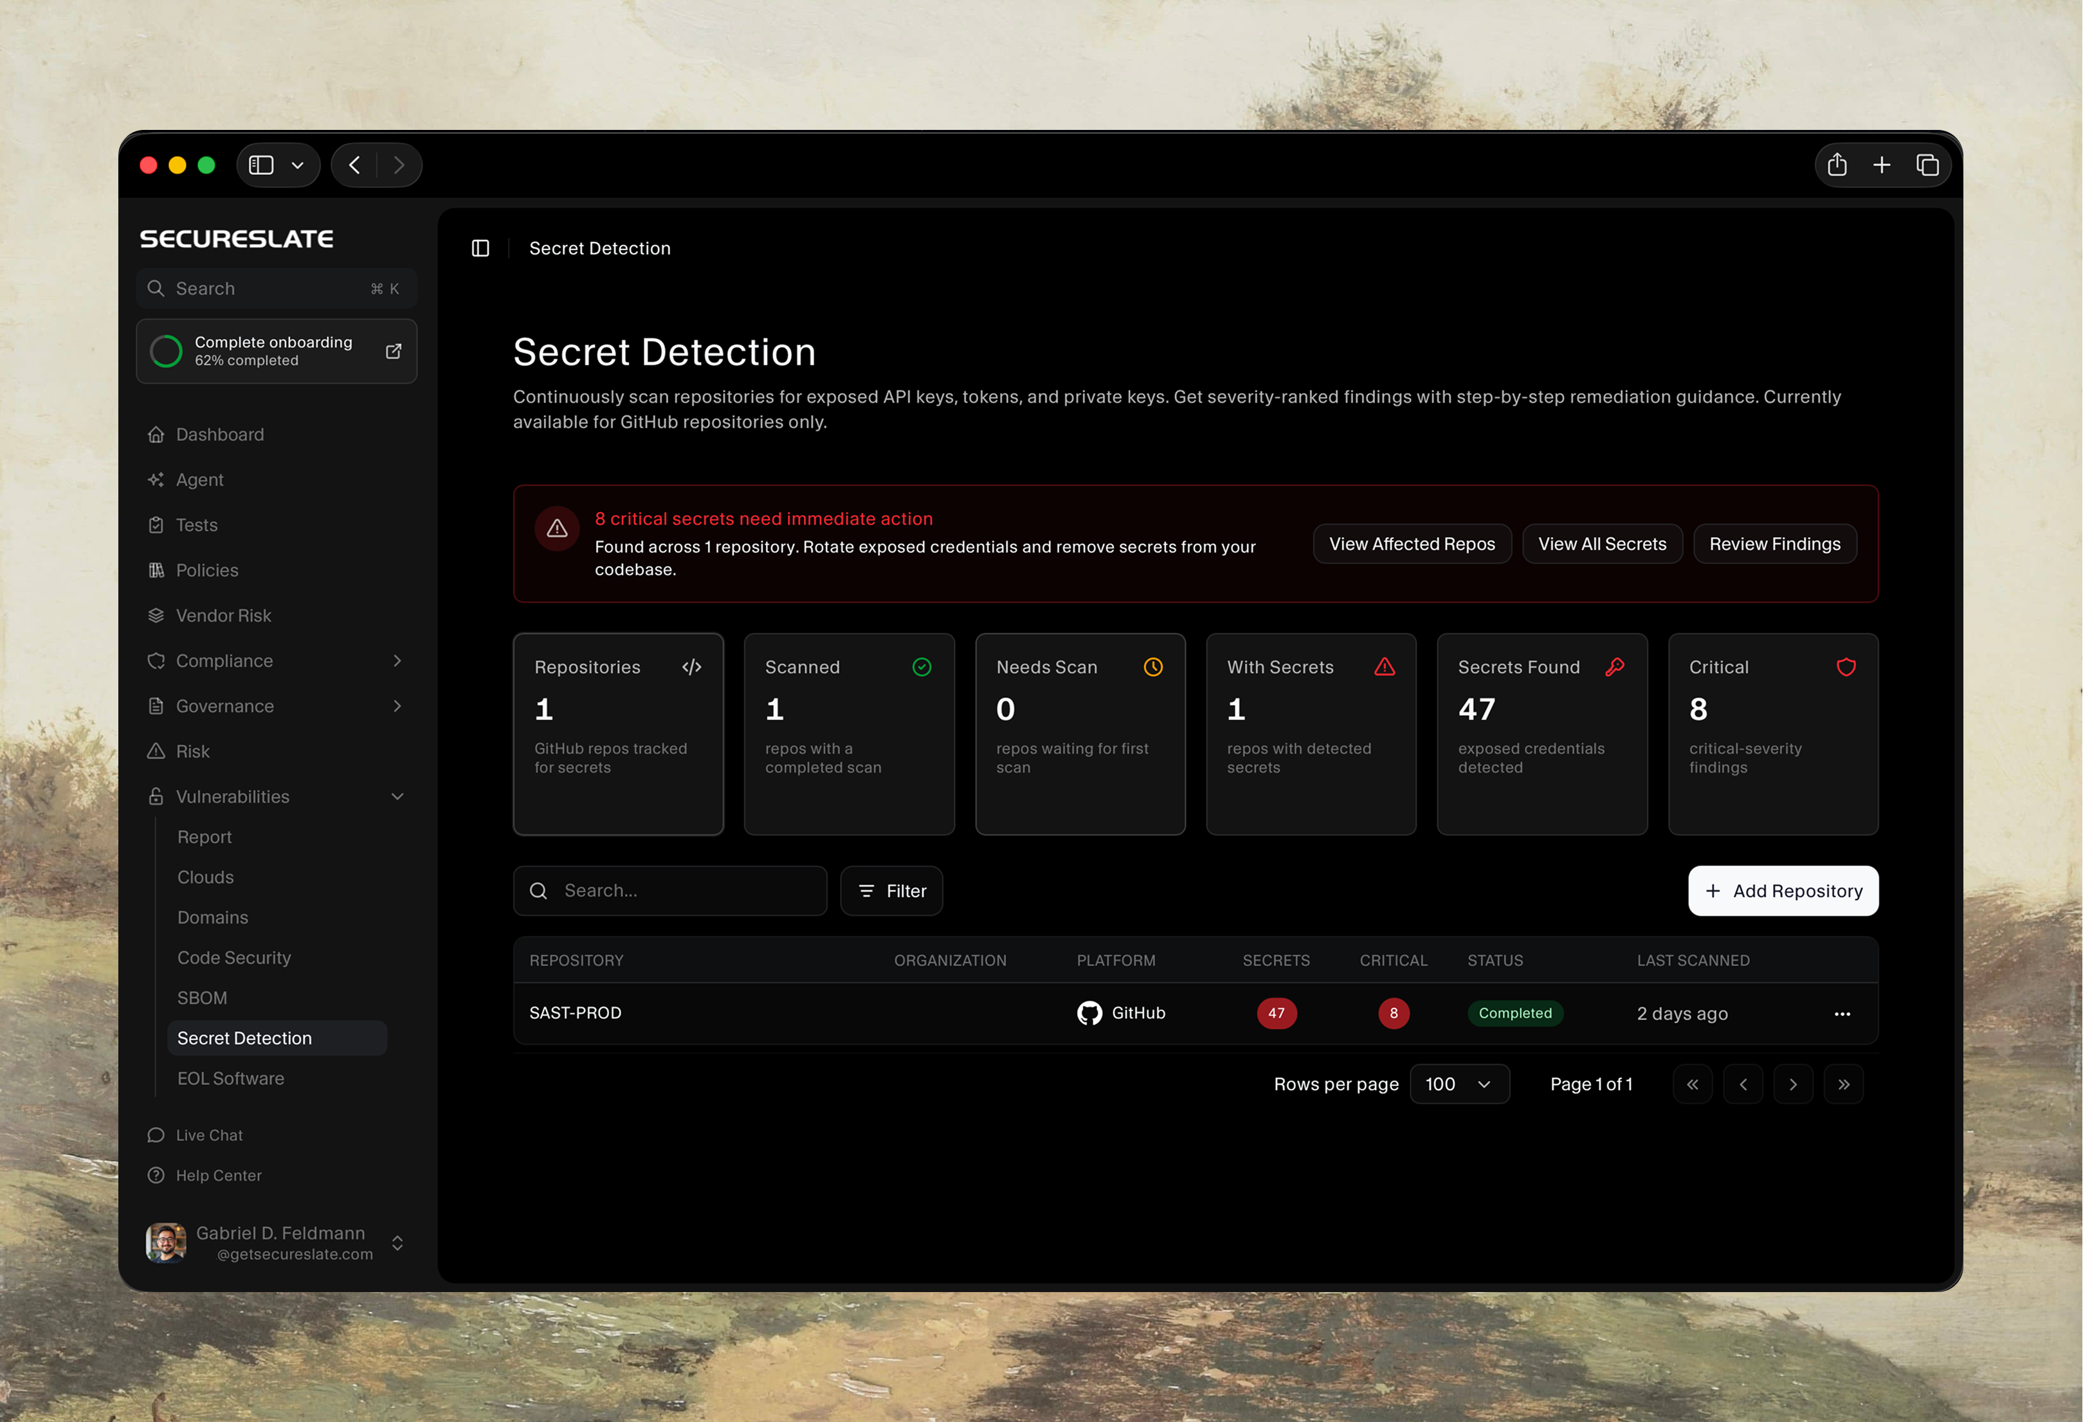Viewport: 2083px width, 1422px height.
Task: Open a new browser tab with plus icon
Action: tap(1881, 165)
